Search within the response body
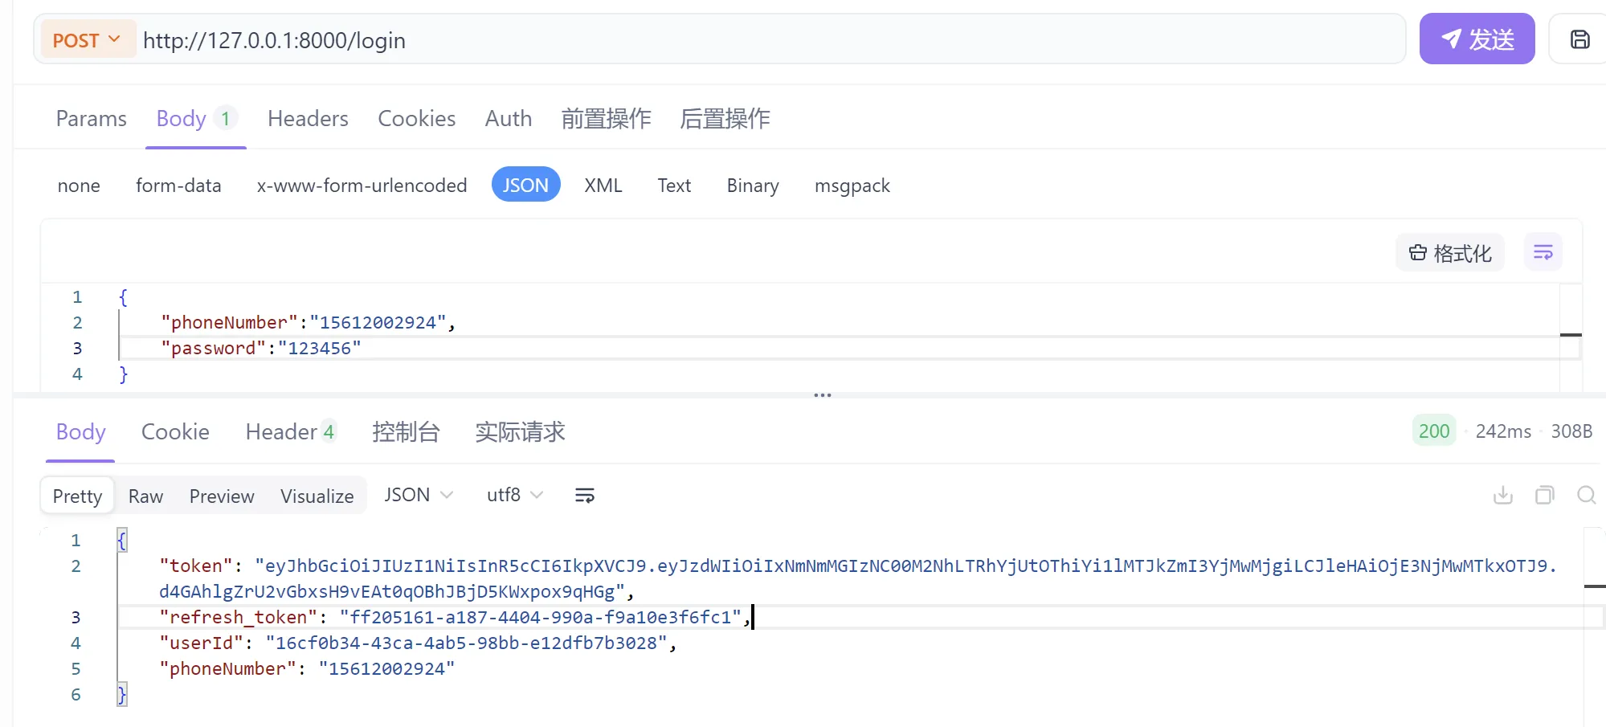This screenshot has height=727, width=1606. (x=1586, y=496)
